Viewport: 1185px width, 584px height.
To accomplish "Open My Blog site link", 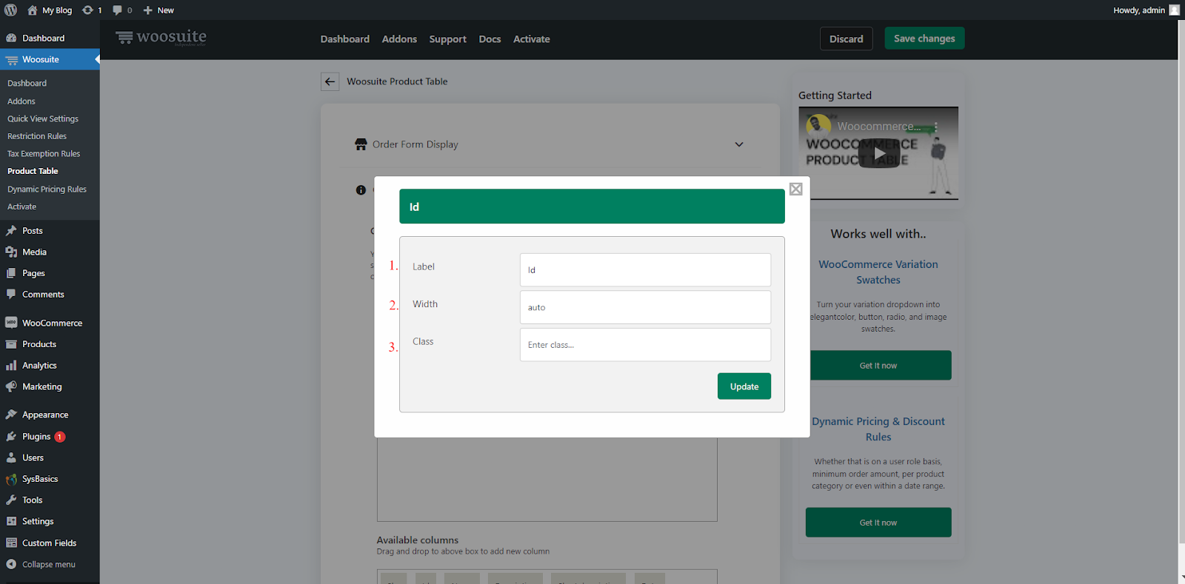I will click(x=50, y=10).
